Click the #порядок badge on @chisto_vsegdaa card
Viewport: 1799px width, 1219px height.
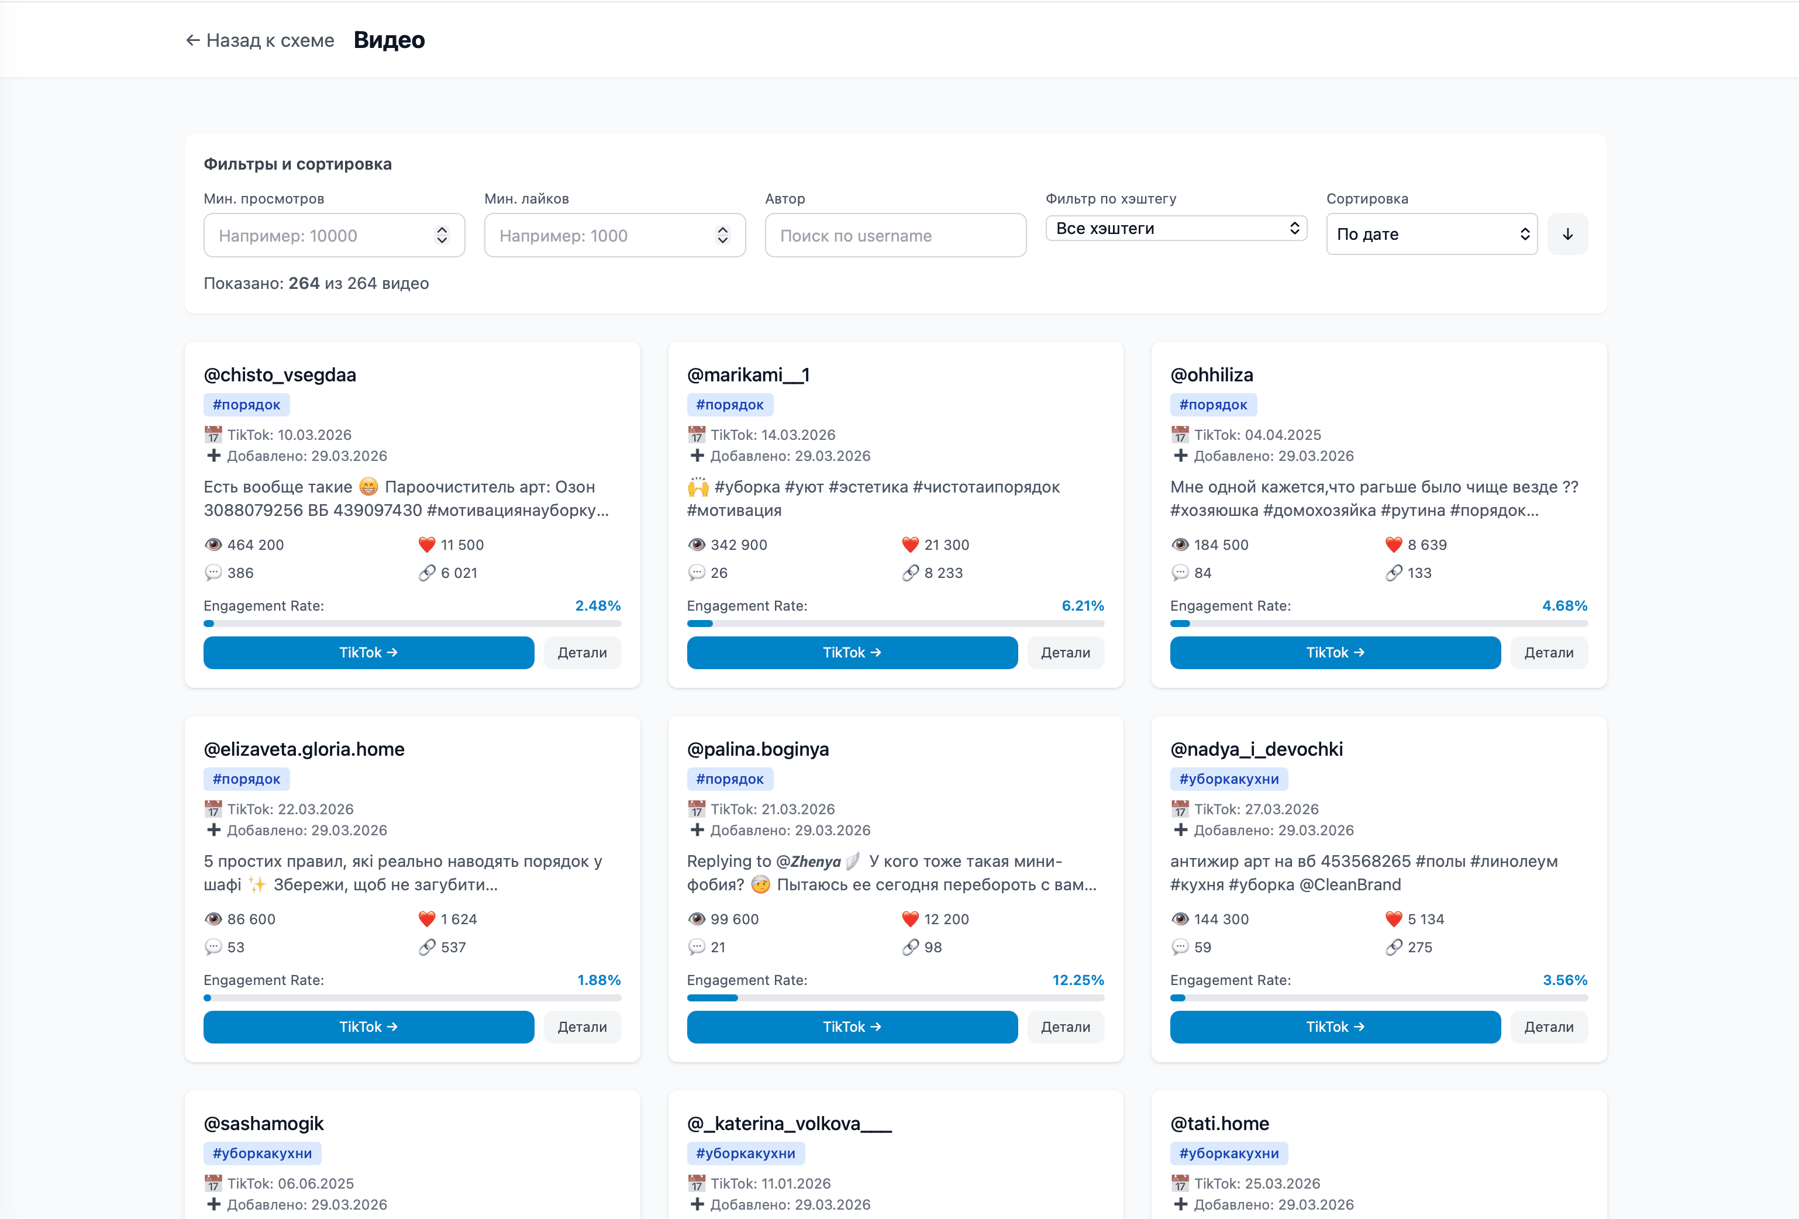[246, 404]
